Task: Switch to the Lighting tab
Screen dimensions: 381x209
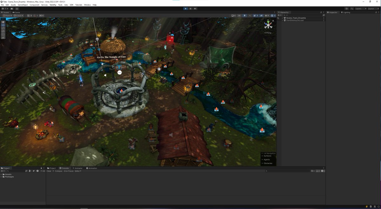Action: coord(346,12)
